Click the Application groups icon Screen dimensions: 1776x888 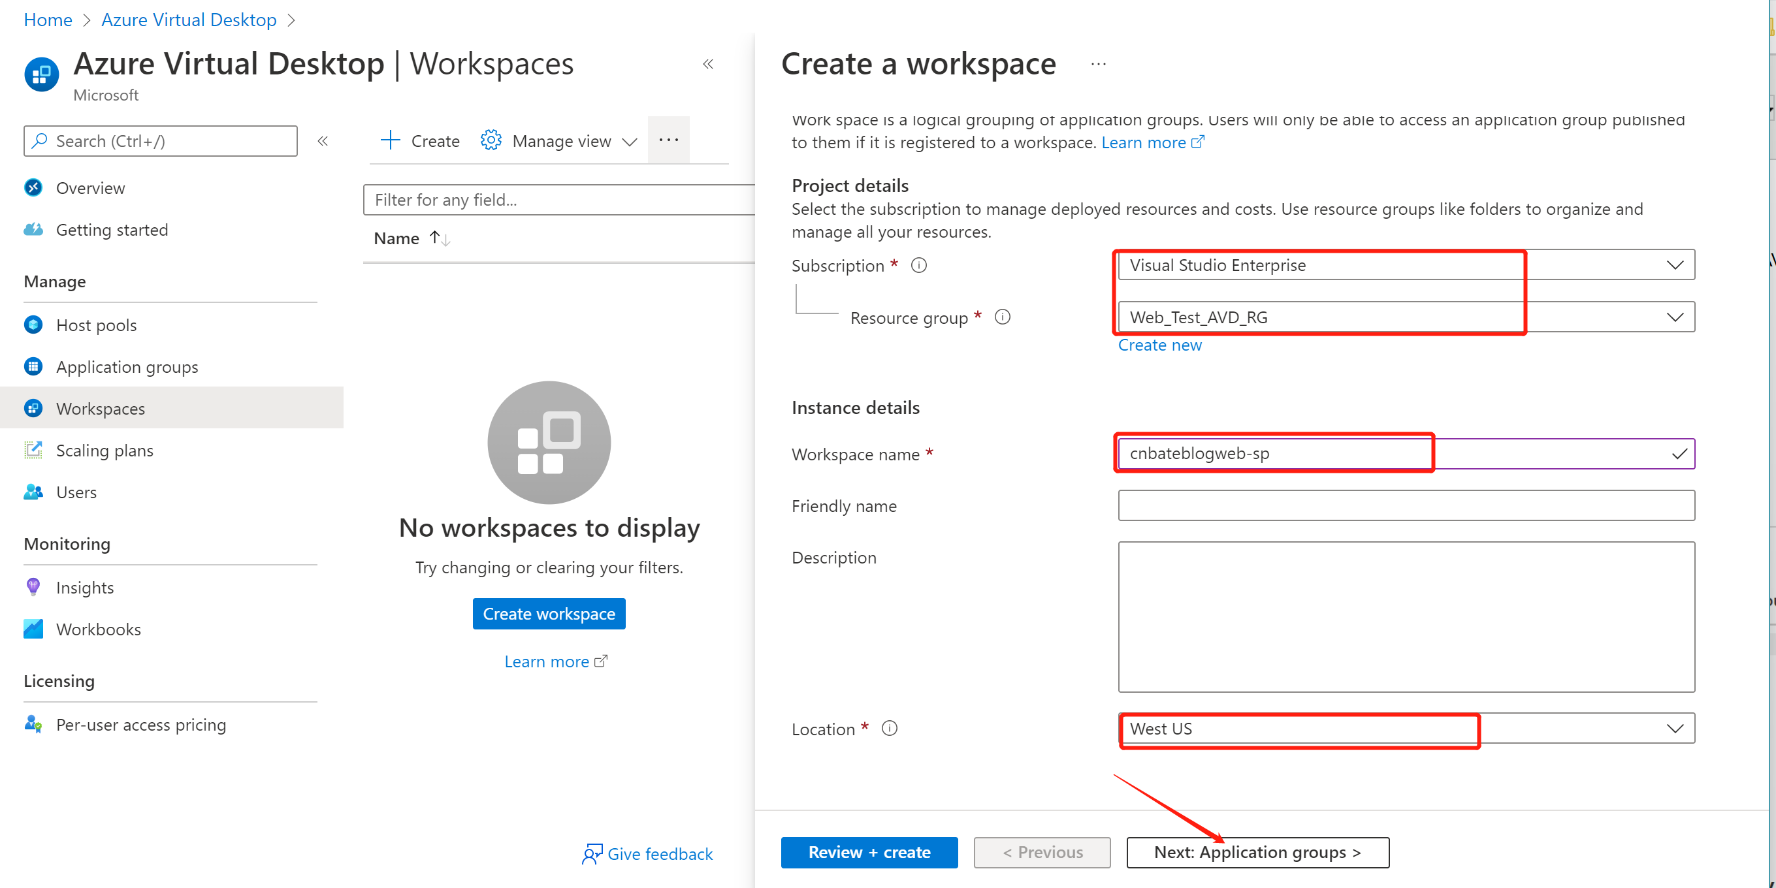pos(33,367)
